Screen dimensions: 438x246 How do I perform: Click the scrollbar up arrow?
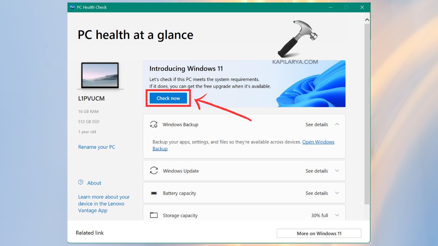[x=367, y=19]
